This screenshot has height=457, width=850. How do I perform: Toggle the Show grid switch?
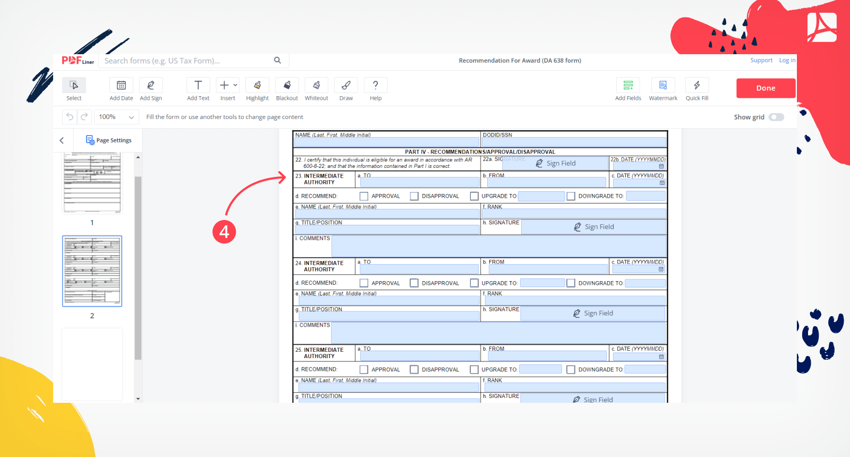[x=776, y=117]
